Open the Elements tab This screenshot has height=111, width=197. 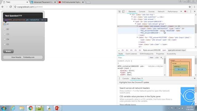point(132,11)
